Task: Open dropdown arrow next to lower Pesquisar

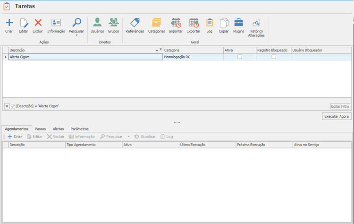Action: point(129,137)
